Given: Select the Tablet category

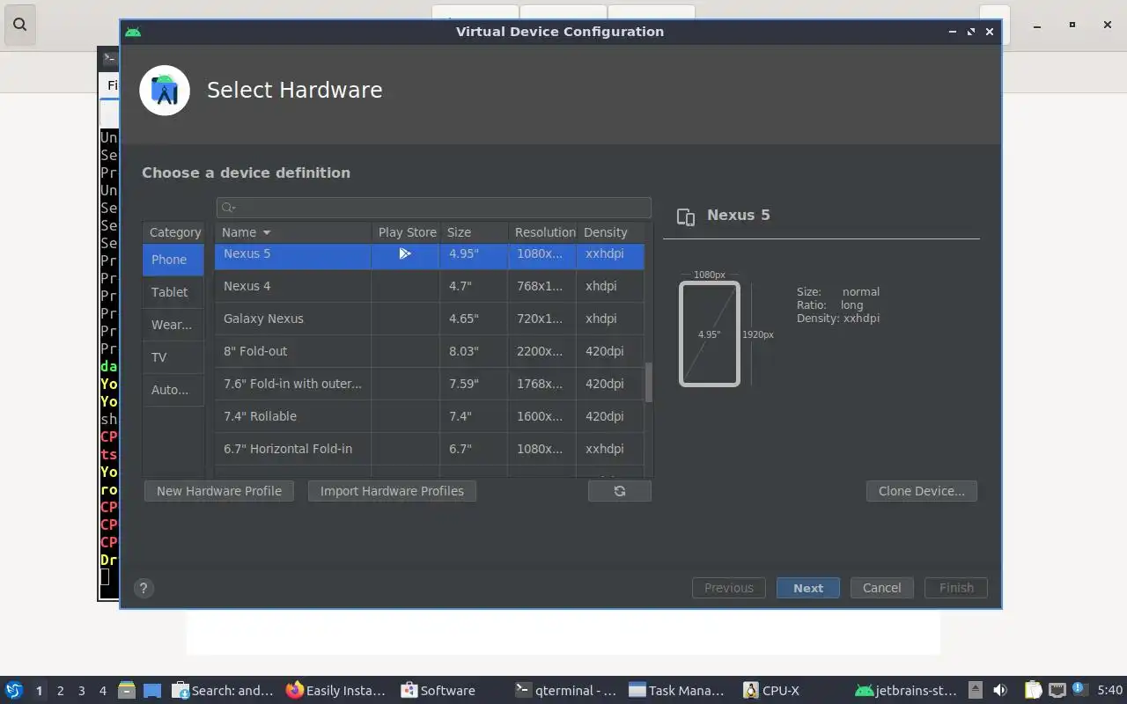Looking at the screenshot, I should pyautogui.click(x=173, y=292).
